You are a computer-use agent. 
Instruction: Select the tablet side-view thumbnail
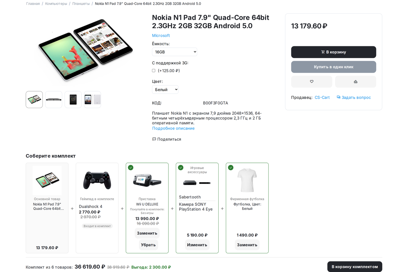(x=54, y=100)
